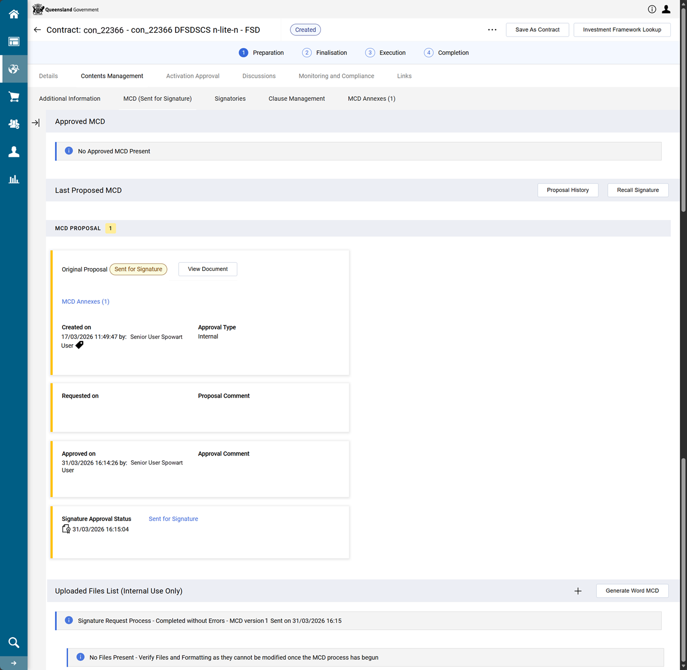Open the user profile icon top right

[x=666, y=9]
